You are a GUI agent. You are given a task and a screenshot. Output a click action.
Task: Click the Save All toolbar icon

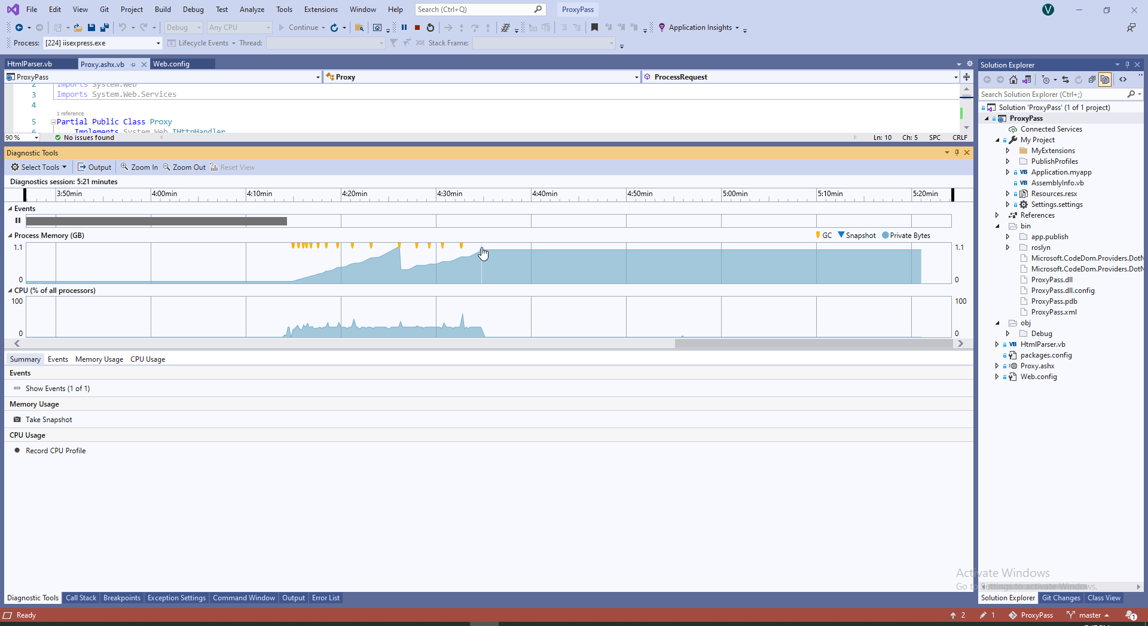[x=105, y=28]
